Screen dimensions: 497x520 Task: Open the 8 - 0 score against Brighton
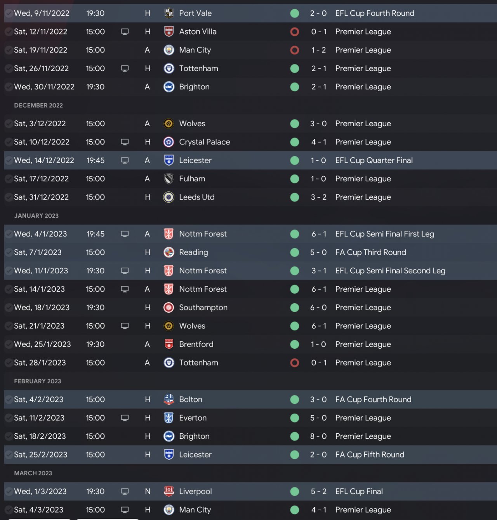pyautogui.click(x=318, y=436)
